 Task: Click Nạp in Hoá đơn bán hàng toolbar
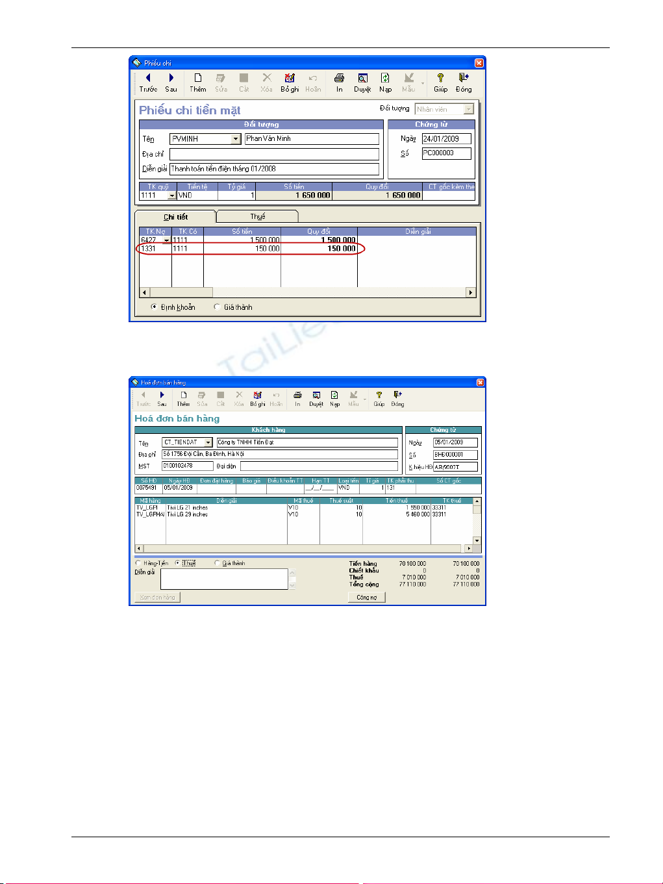coord(334,398)
